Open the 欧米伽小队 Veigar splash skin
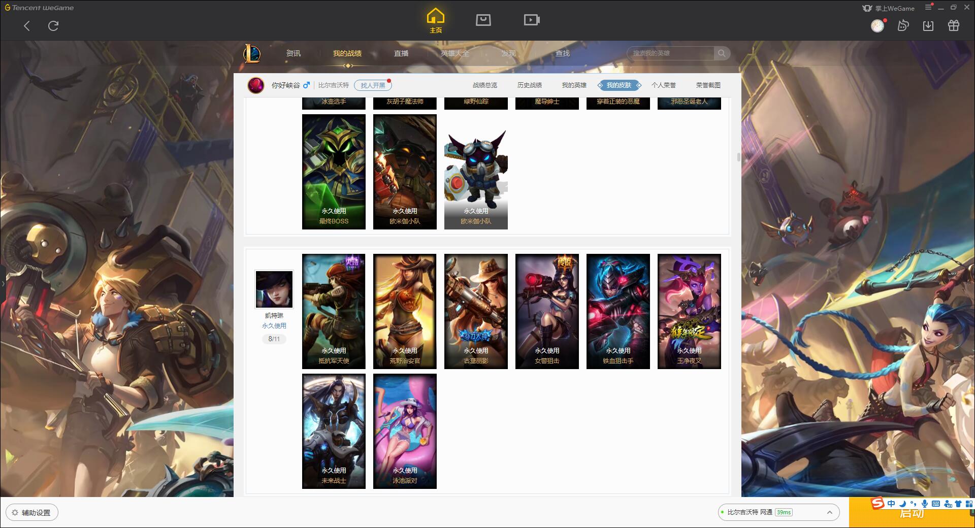 click(x=405, y=172)
